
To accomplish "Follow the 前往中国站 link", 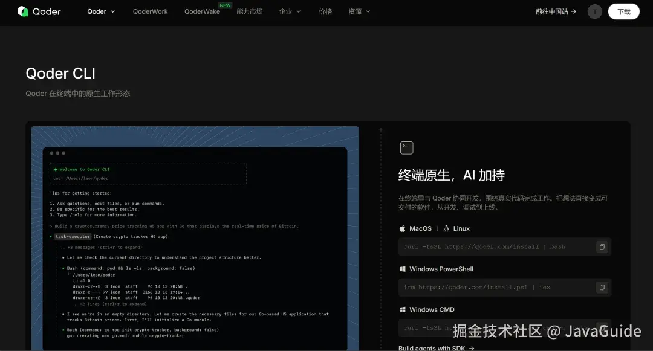I will click(x=556, y=11).
